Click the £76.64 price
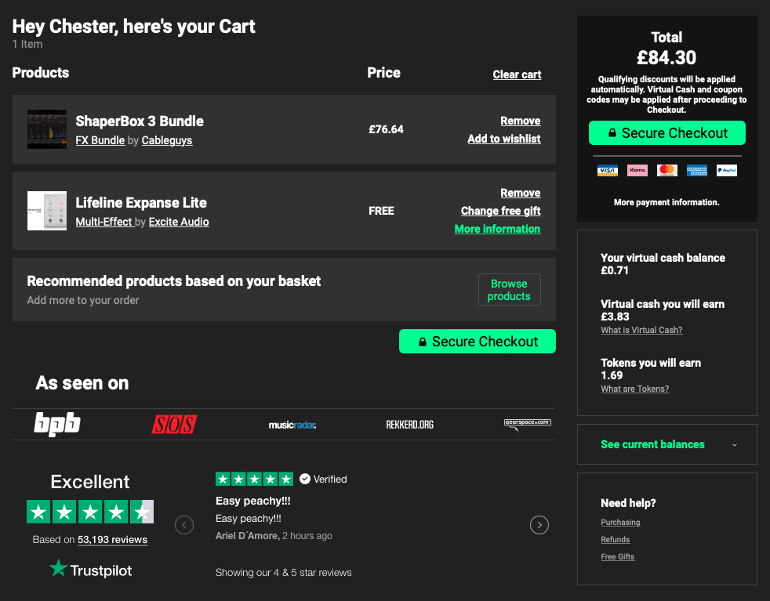Image resolution: width=770 pixels, height=601 pixels. (x=386, y=129)
